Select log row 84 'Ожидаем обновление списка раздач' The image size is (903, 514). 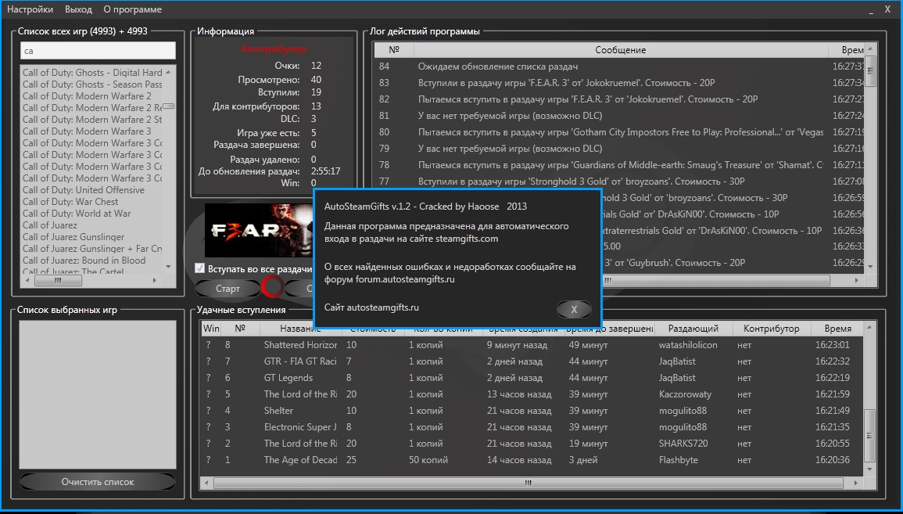621,66
